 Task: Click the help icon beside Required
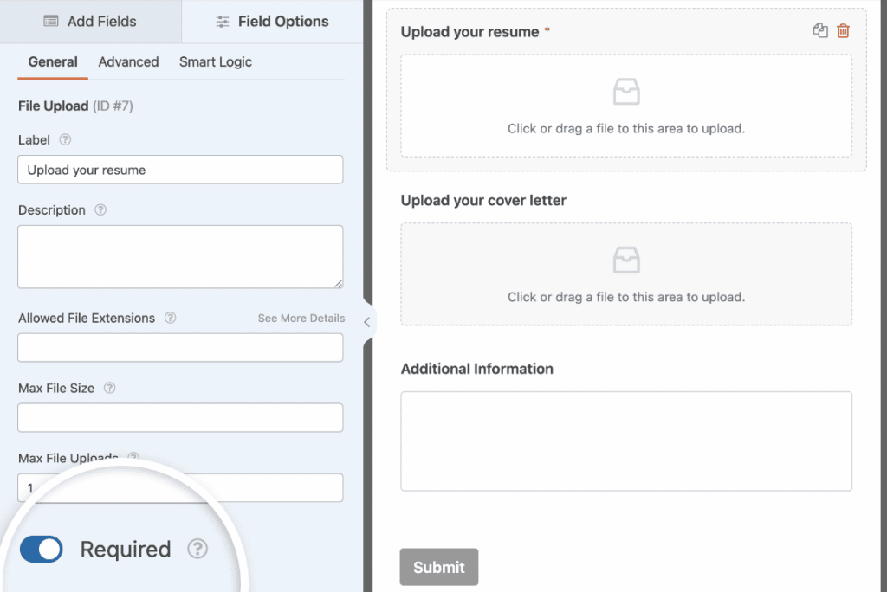click(198, 549)
